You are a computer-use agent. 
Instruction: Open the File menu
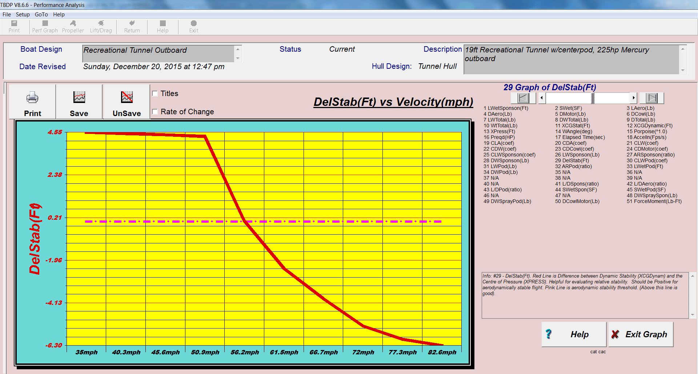pos(7,15)
